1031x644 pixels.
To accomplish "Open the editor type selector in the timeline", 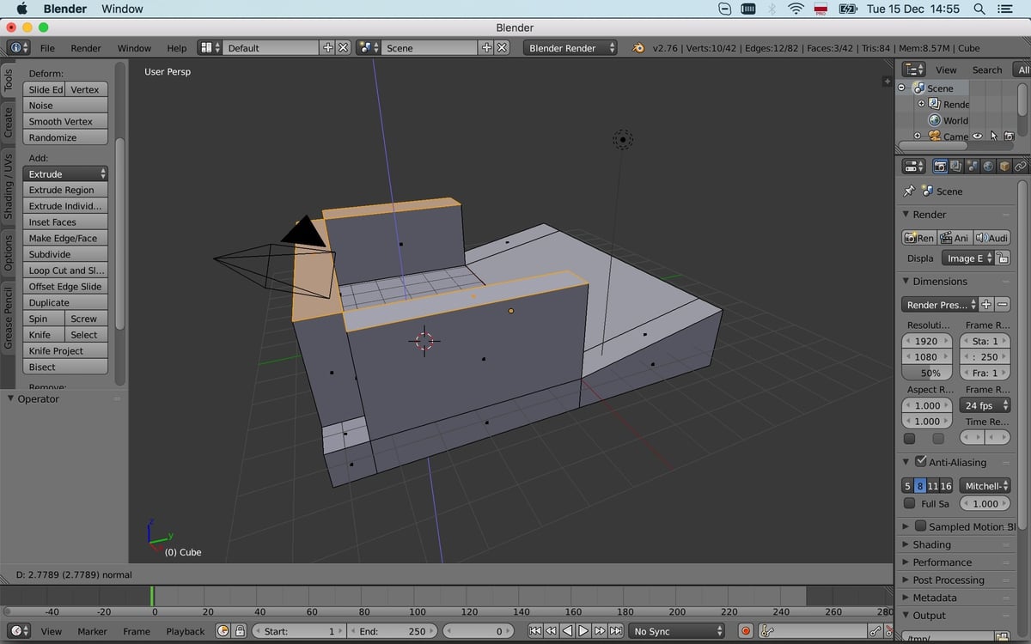I will pos(19,631).
